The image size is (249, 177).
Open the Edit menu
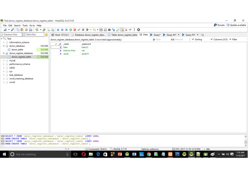click(x=10, y=25)
